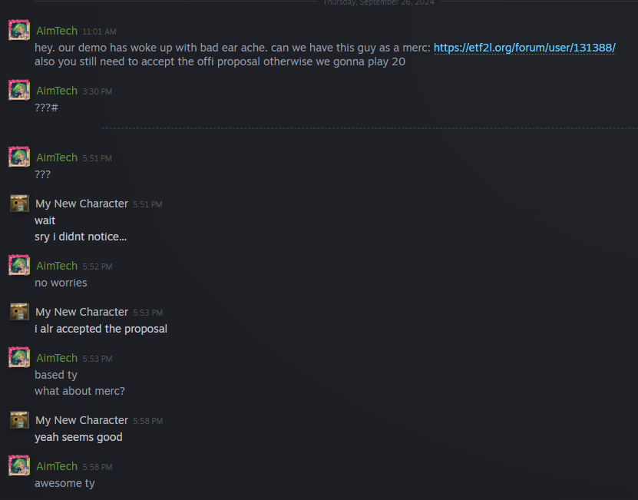Click the Thursday, September 26 date divider

point(379,2)
